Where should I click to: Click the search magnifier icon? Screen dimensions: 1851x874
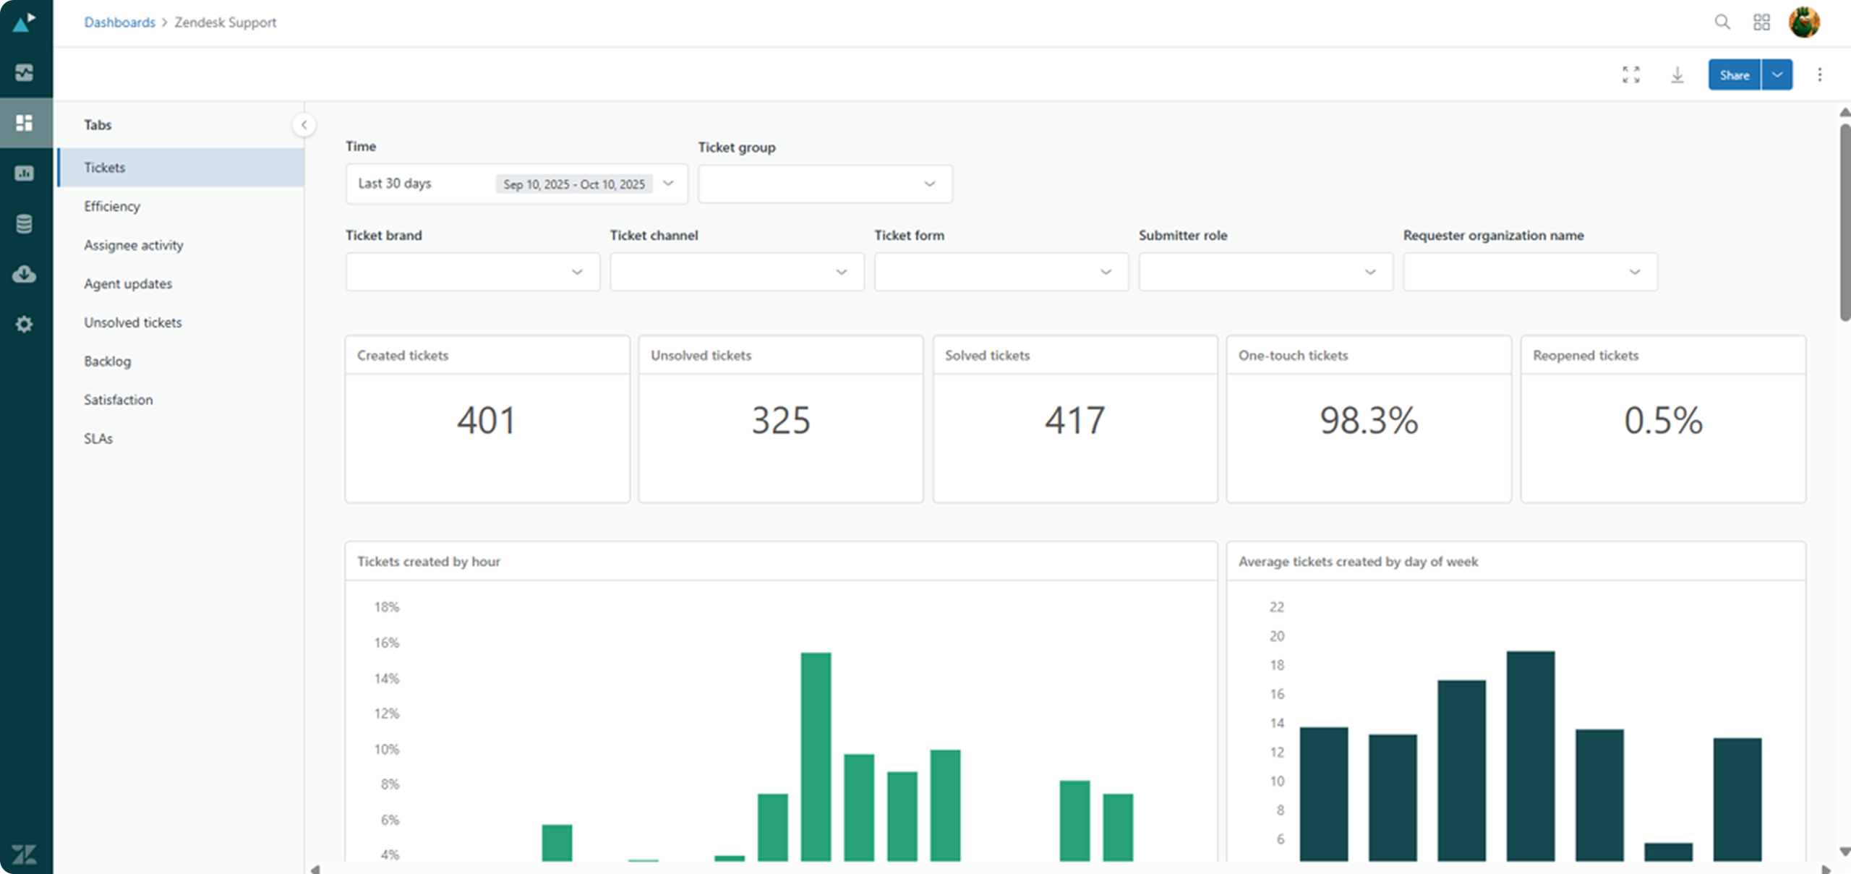tap(1722, 22)
